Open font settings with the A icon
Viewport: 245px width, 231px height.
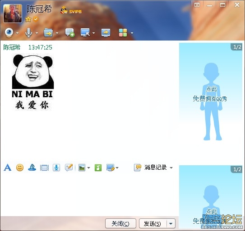[8, 168]
